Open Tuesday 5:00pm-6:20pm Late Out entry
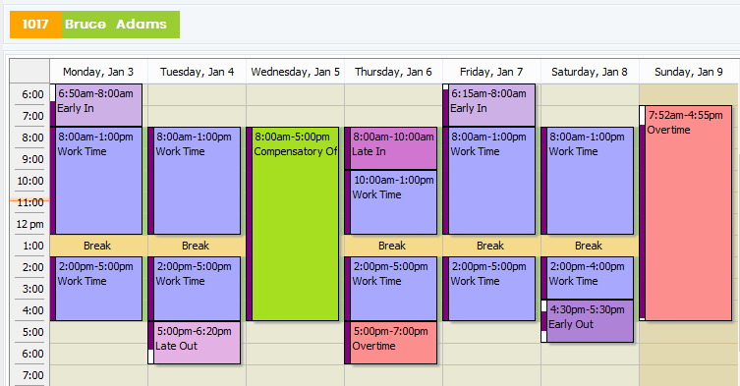 pyautogui.click(x=195, y=343)
